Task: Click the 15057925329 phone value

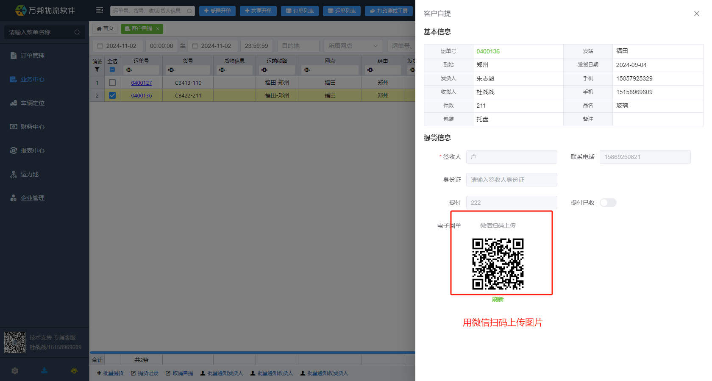Action: tap(634, 78)
